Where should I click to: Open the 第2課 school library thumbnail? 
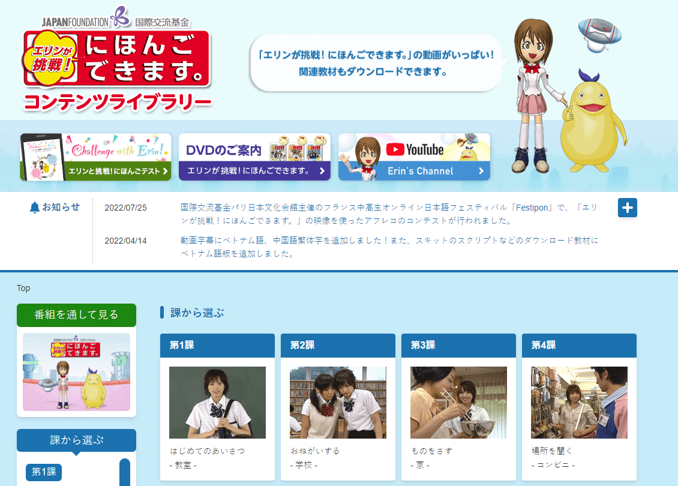click(x=338, y=403)
